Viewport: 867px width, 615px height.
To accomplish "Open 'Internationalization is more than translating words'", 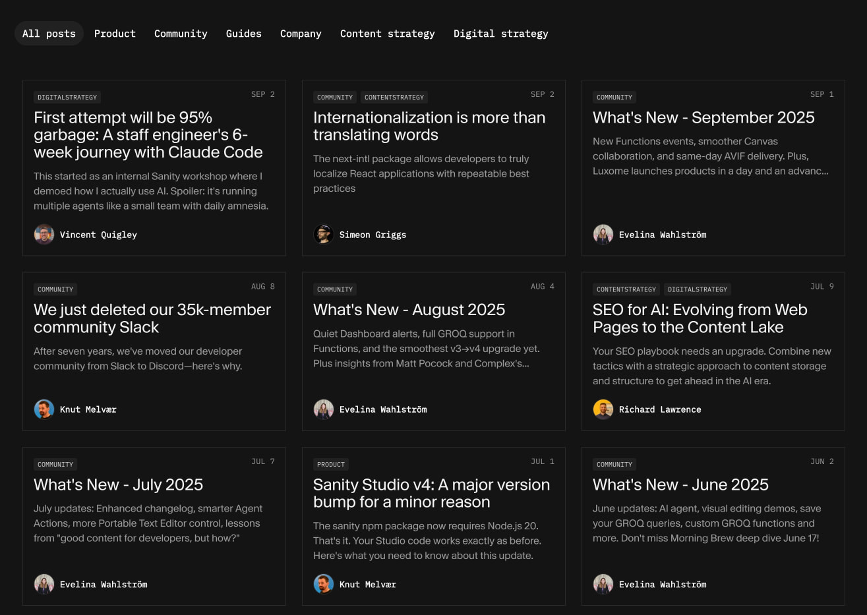I will [x=429, y=127].
